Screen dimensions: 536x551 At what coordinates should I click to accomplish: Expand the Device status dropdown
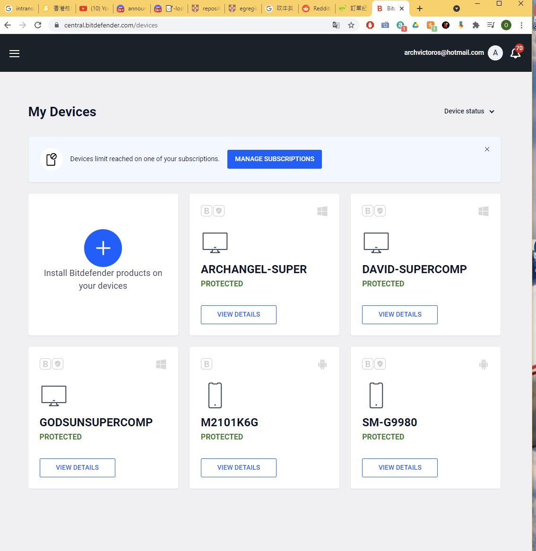click(469, 112)
